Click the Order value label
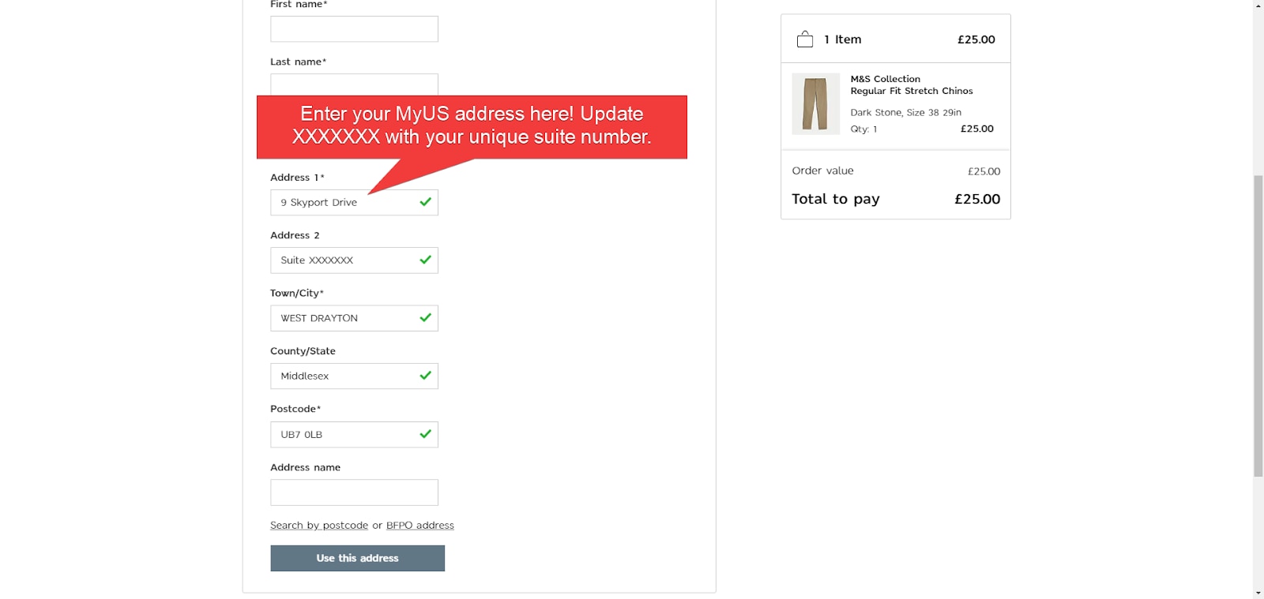This screenshot has width=1264, height=599. [823, 170]
